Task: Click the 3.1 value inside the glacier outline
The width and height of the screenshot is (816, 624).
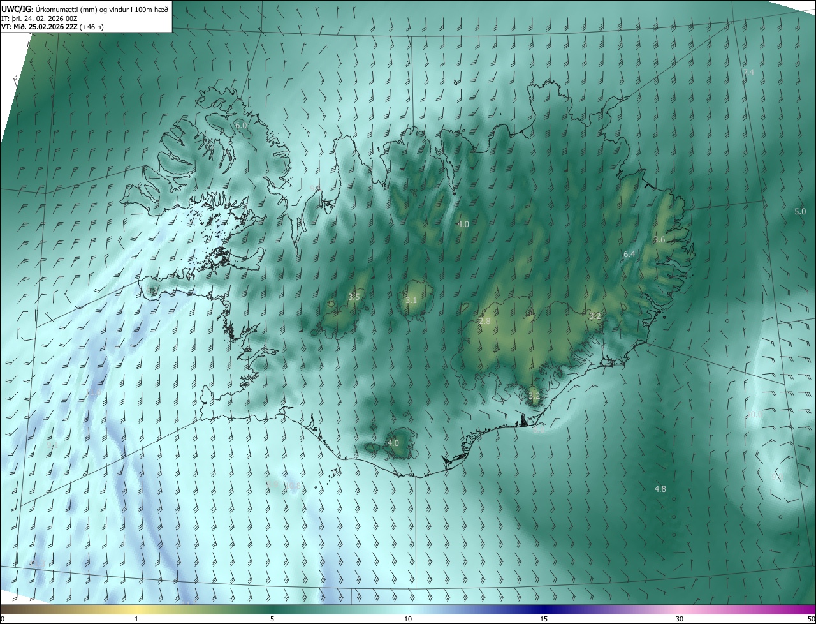Action: coord(411,301)
